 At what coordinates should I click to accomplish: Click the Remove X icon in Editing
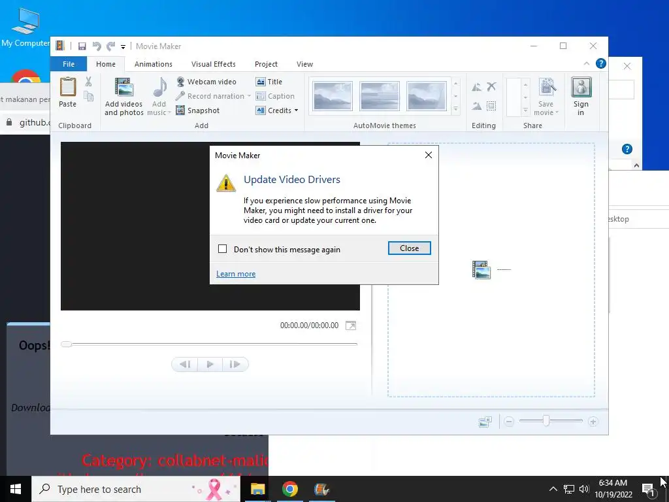(x=491, y=87)
